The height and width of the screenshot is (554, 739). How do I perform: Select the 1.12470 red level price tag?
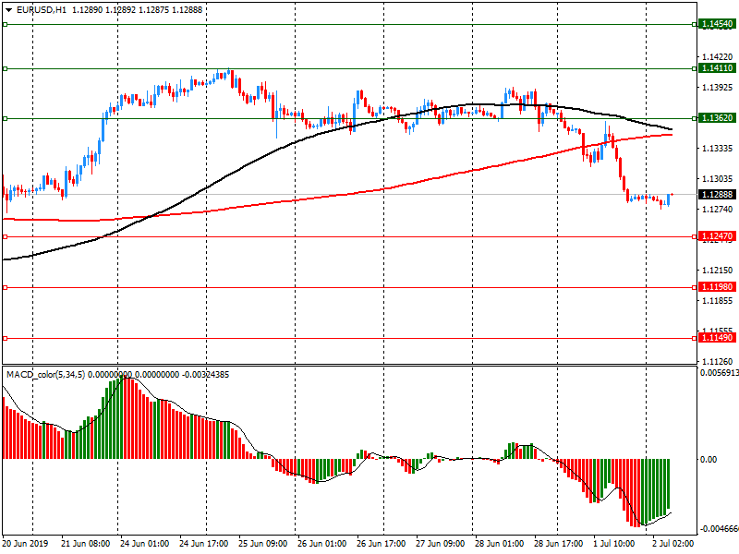point(718,236)
